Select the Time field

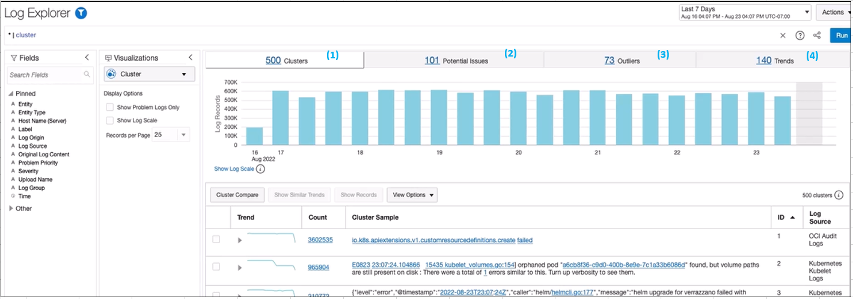click(24, 196)
